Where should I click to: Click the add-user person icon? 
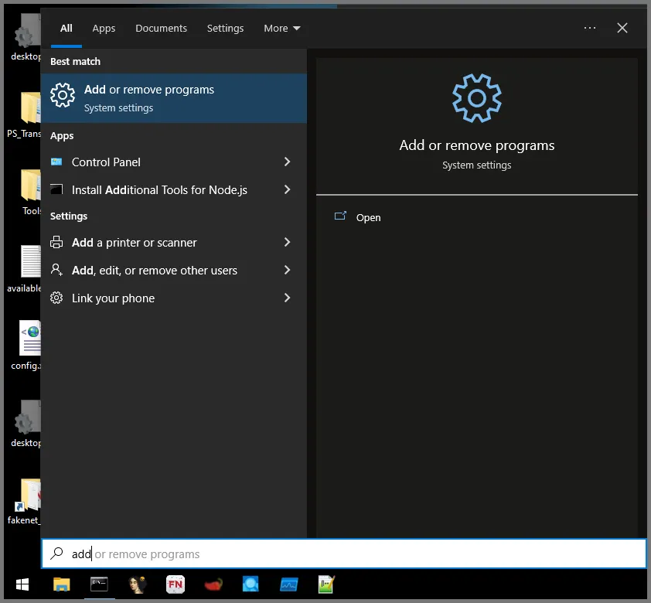tap(56, 270)
